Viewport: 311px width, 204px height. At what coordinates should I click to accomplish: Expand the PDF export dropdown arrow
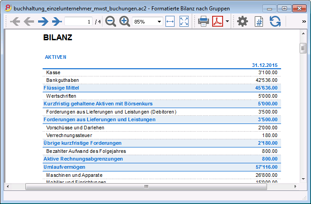click(x=227, y=21)
